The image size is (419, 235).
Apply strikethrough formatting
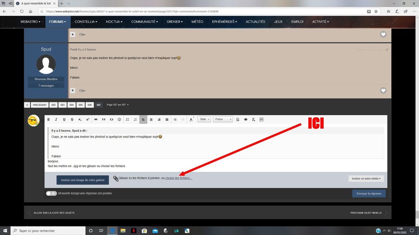[x=72, y=120]
